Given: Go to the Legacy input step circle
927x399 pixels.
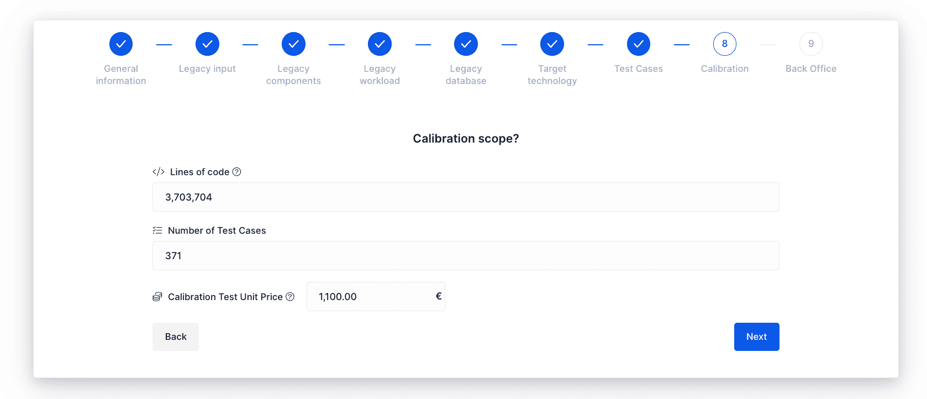Looking at the screenshot, I should [207, 44].
